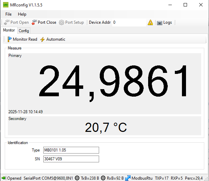Click the Monitor Read flag icon
Image resolution: width=209 pixels, height=181 pixels.
(x=9, y=39)
